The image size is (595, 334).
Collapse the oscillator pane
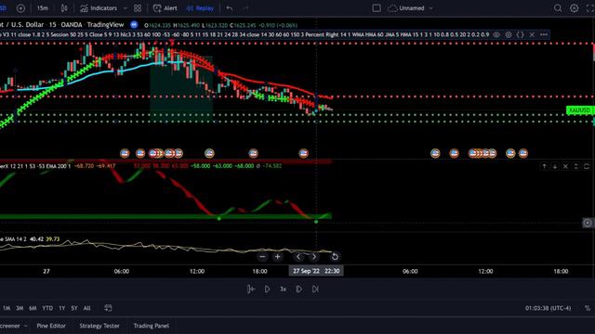576,166
